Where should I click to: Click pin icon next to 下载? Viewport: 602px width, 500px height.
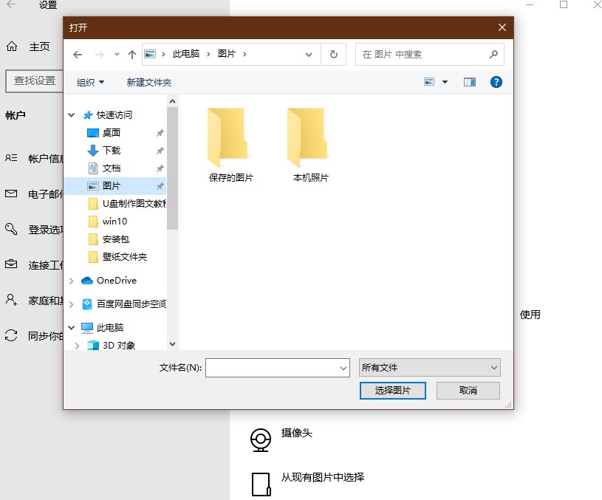point(160,151)
